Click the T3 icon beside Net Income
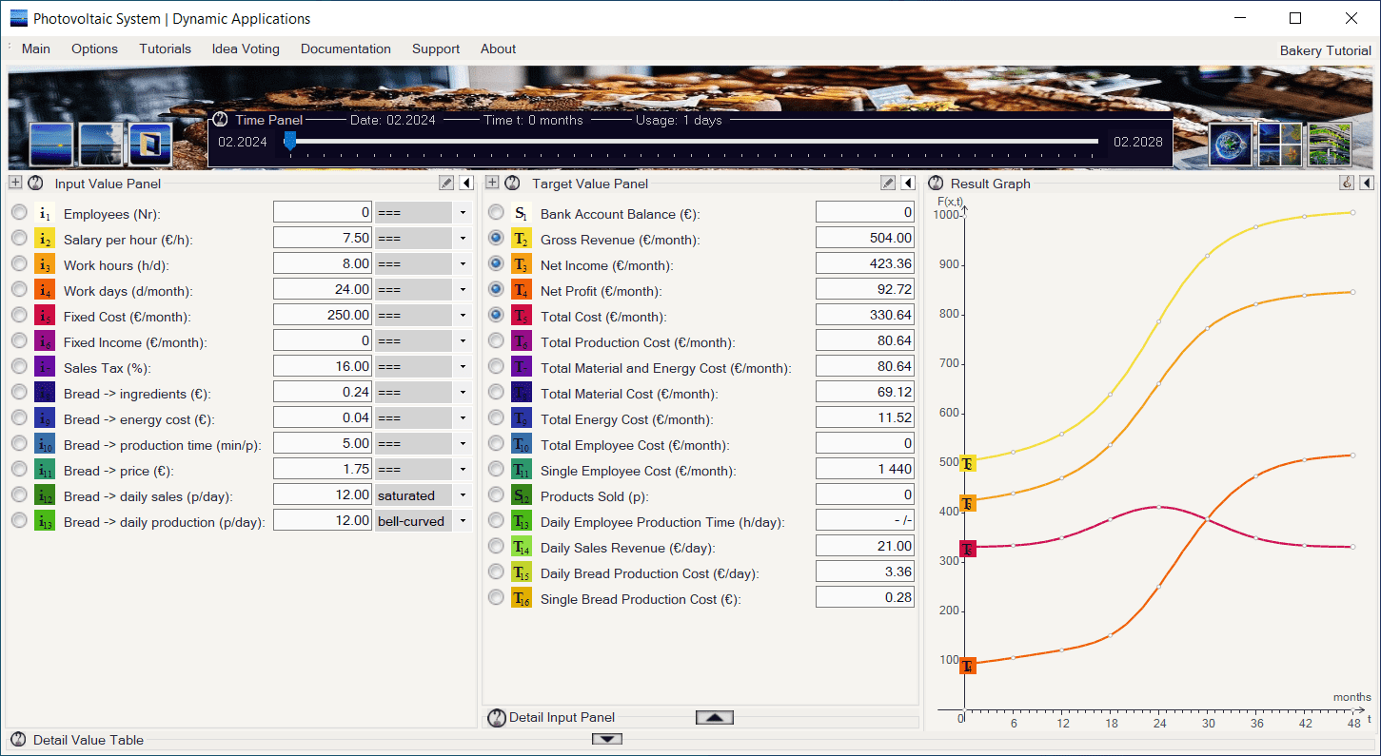1381x756 pixels. point(521,264)
